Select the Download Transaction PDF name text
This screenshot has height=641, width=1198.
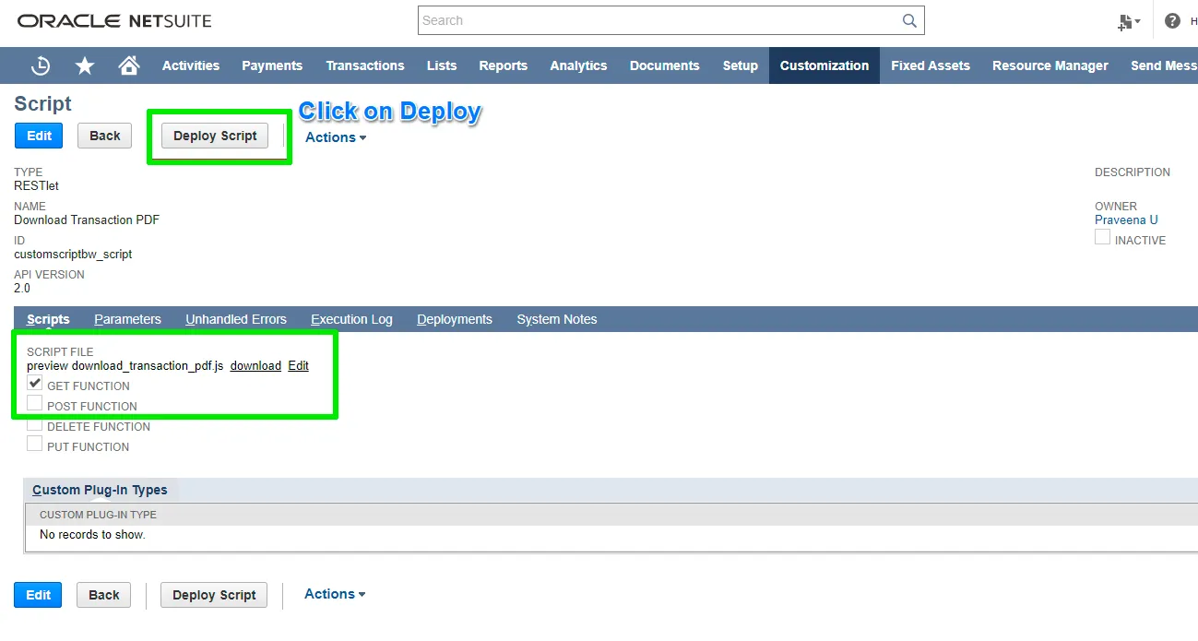[87, 220]
